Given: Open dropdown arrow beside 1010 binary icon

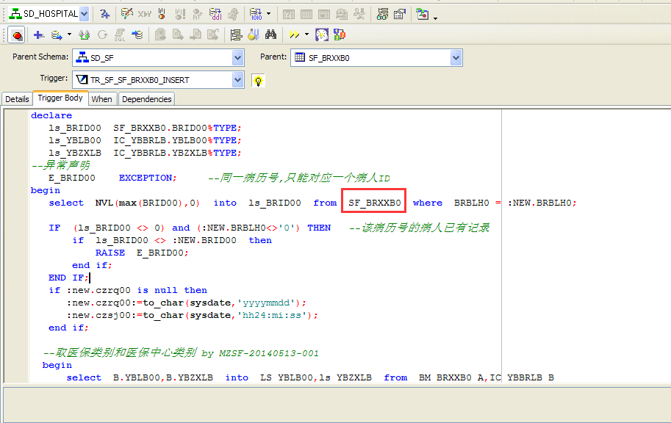Looking at the screenshot, I should click(x=268, y=14).
